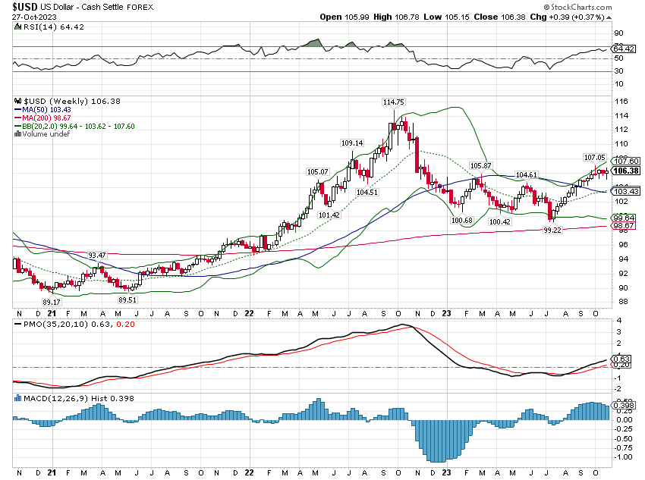Click the 93.47 price annotation
This screenshot has width=645, height=480.
pos(97,256)
